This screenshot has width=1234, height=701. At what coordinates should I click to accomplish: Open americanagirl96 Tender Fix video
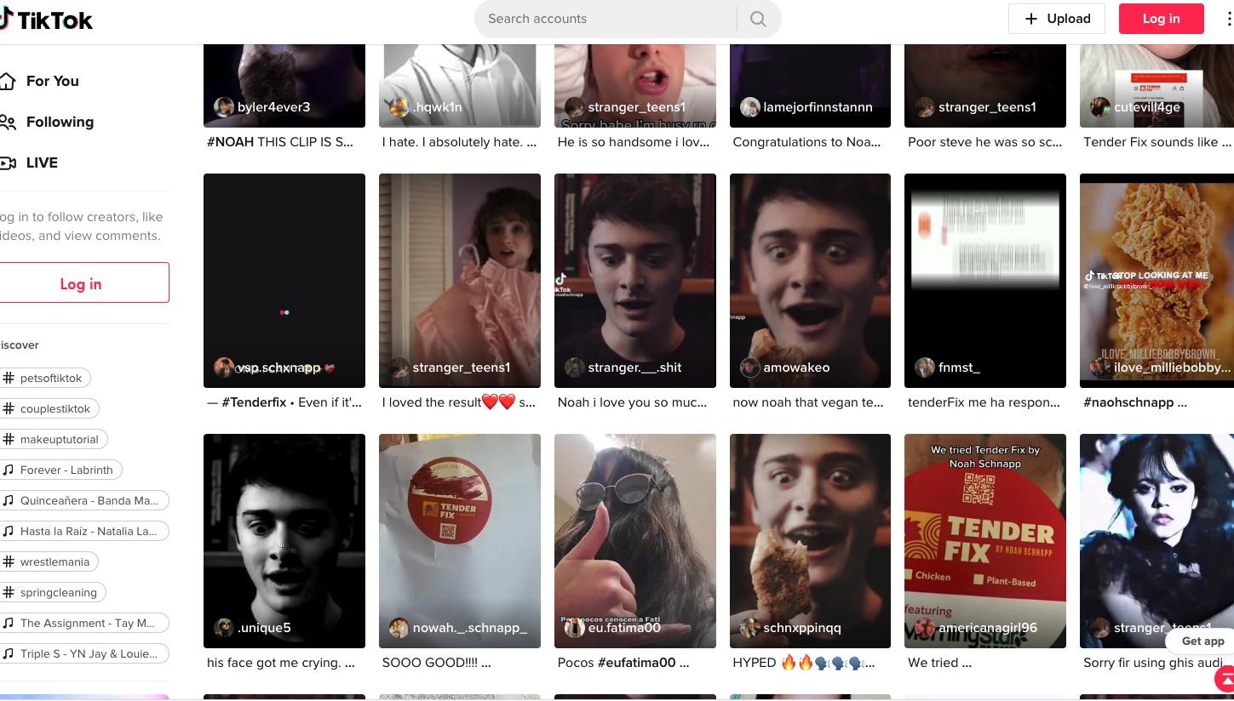pyautogui.click(x=985, y=541)
